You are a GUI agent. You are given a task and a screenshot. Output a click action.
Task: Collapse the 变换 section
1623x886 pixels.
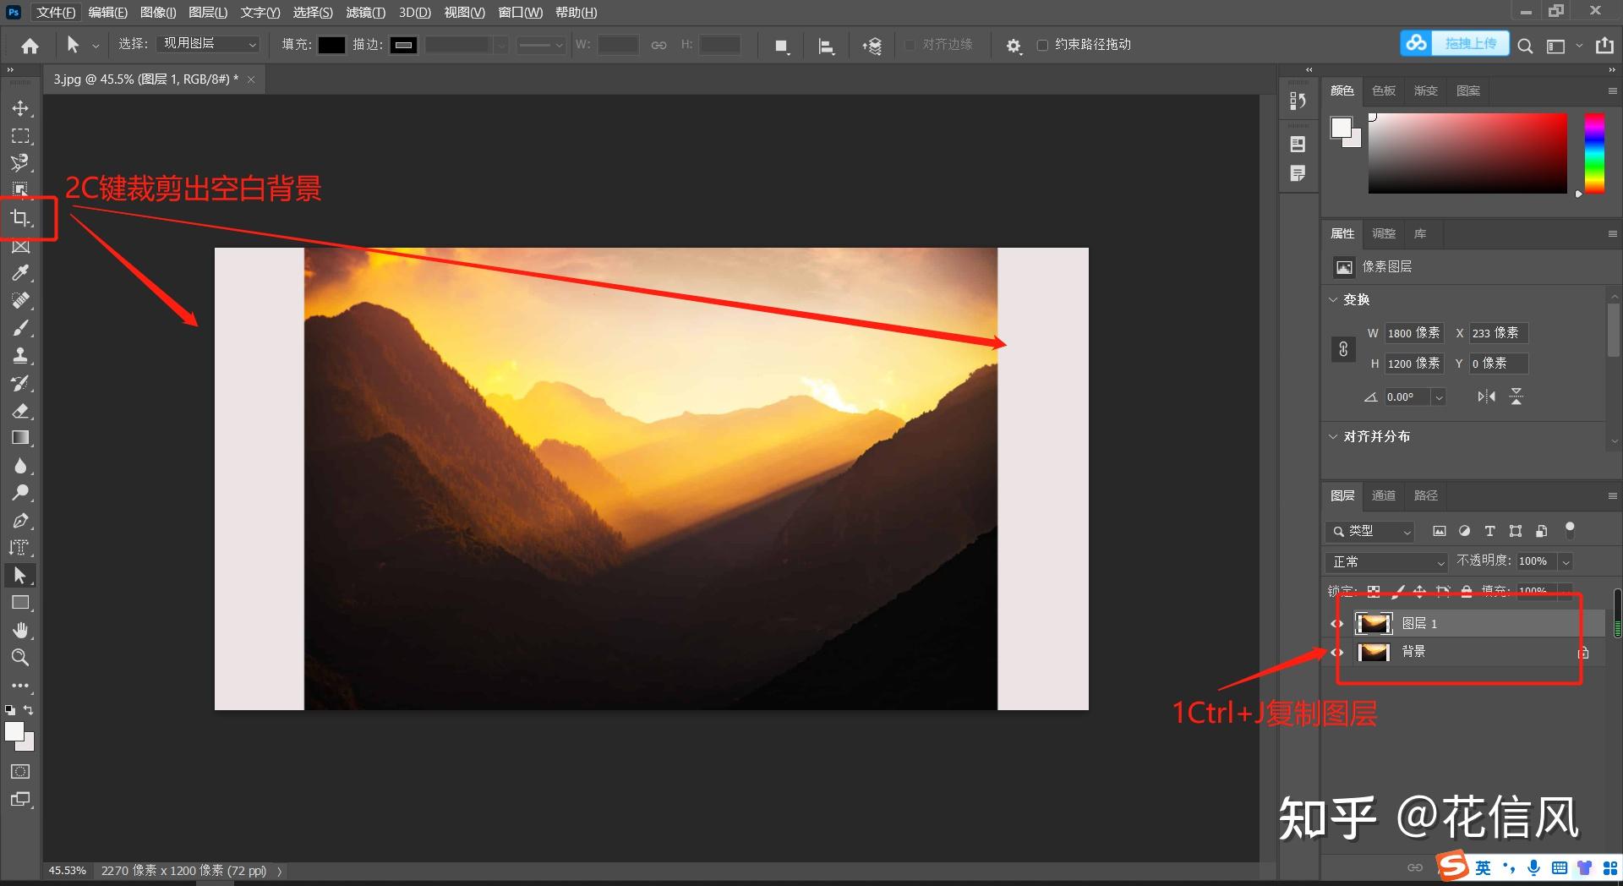[x=1334, y=299]
